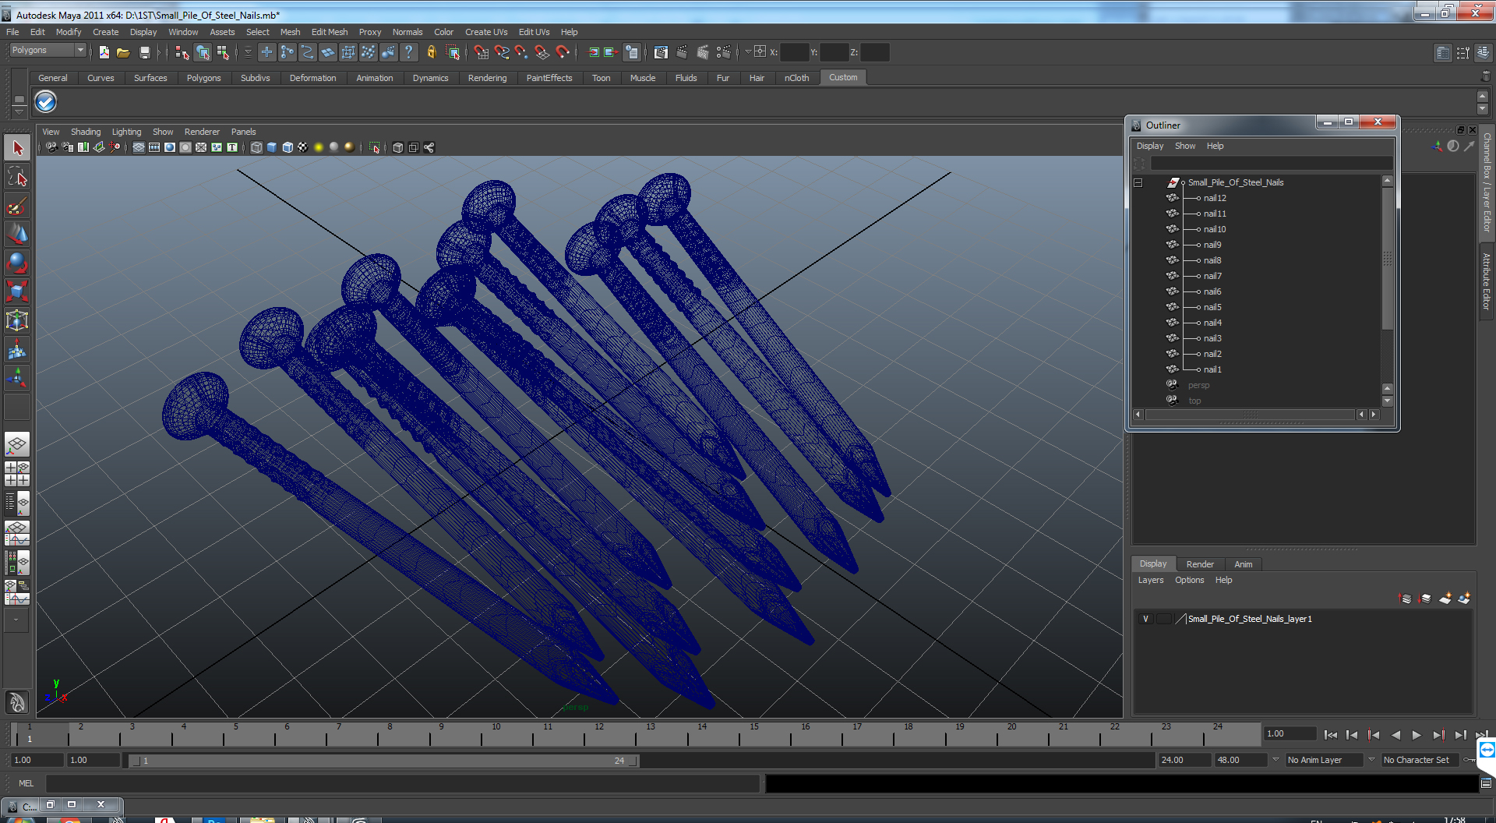Open viewport Shading menu

[86, 132]
